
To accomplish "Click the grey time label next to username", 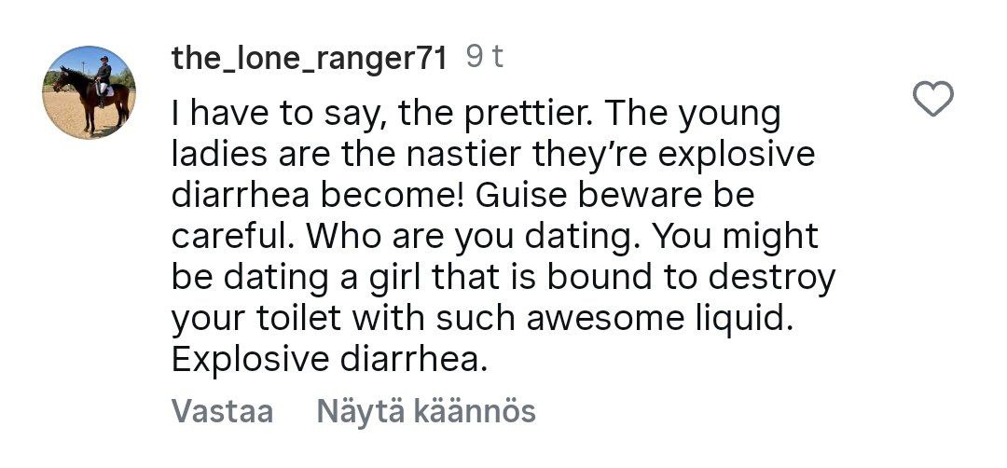I will (x=485, y=58).
